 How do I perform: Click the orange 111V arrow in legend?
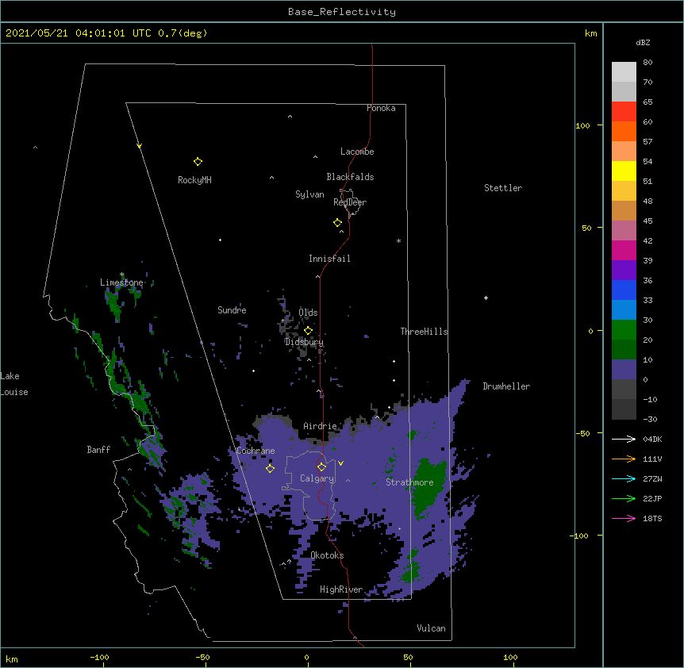624,459
